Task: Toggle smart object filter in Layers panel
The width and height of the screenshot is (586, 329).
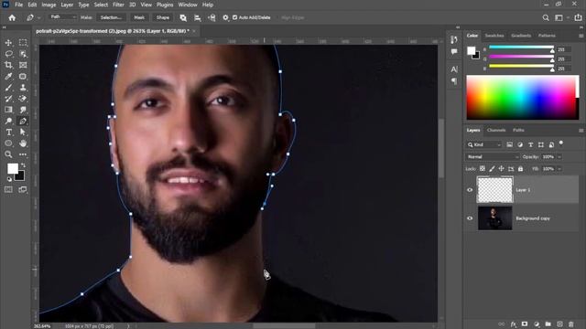Action: 551,144
